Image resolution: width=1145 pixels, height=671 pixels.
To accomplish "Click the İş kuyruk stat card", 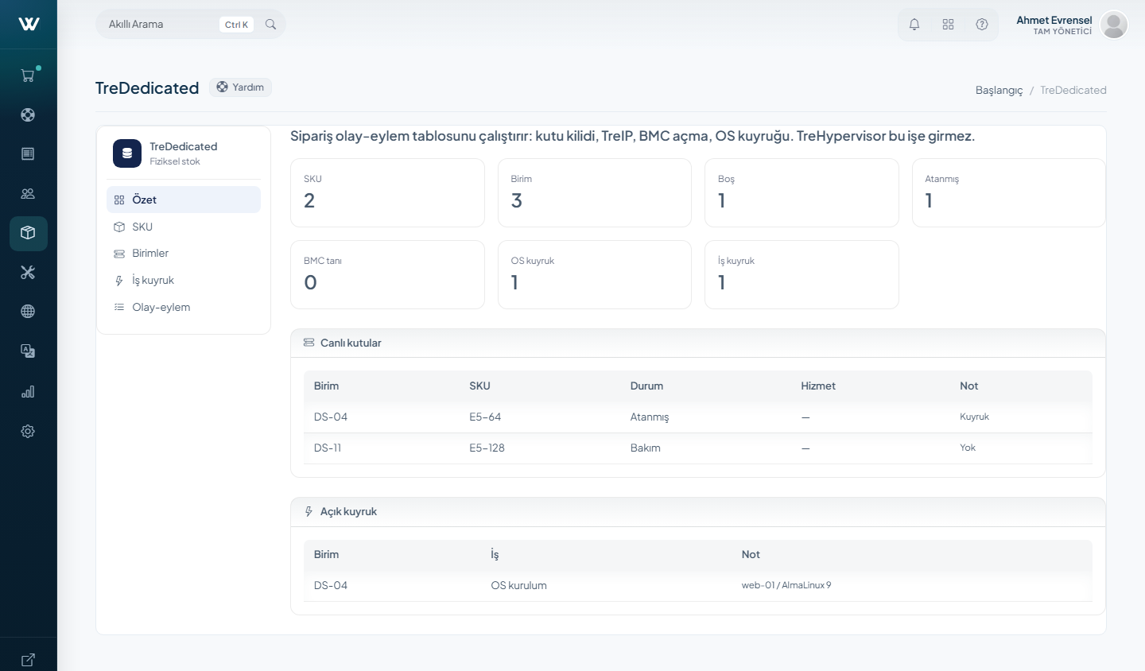I will pos(801,274).
